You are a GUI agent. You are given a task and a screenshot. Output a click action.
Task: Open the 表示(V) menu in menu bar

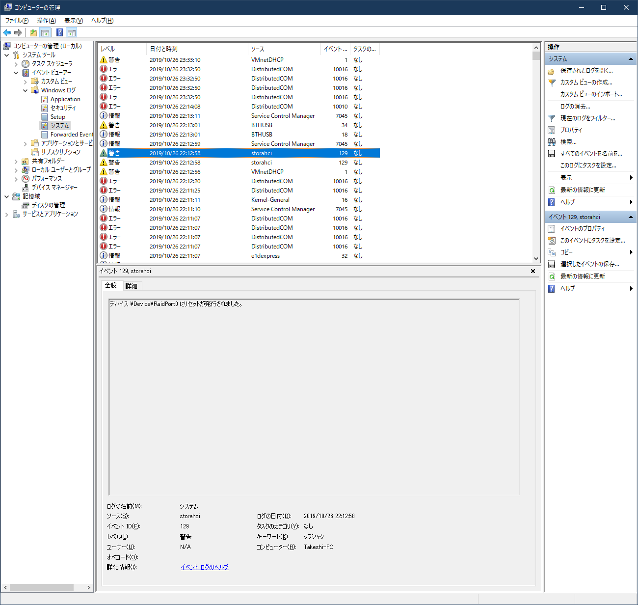[x=74, y=21]
